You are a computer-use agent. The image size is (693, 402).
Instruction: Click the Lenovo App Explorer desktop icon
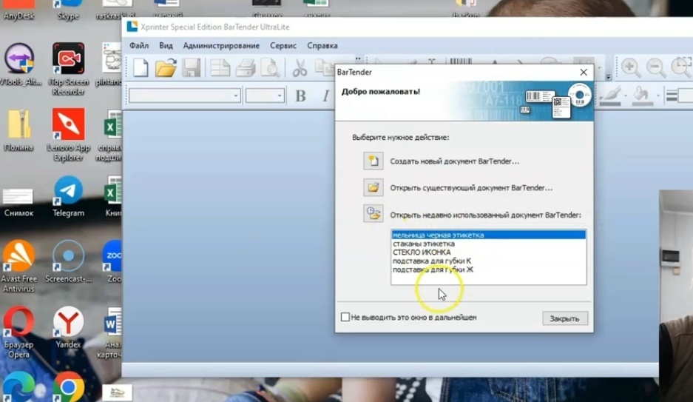click(68, 135)
